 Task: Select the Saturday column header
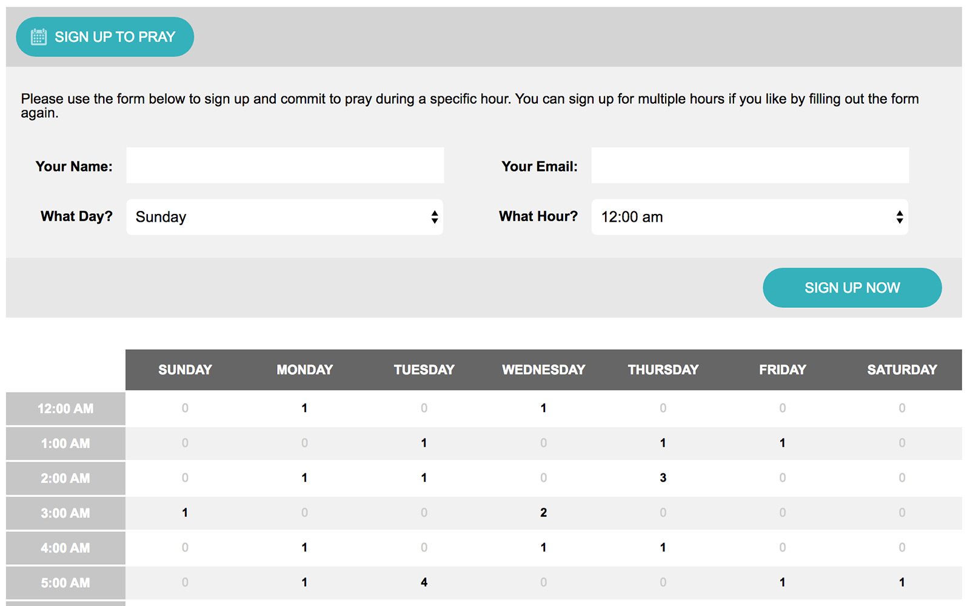tap(902, 370)
